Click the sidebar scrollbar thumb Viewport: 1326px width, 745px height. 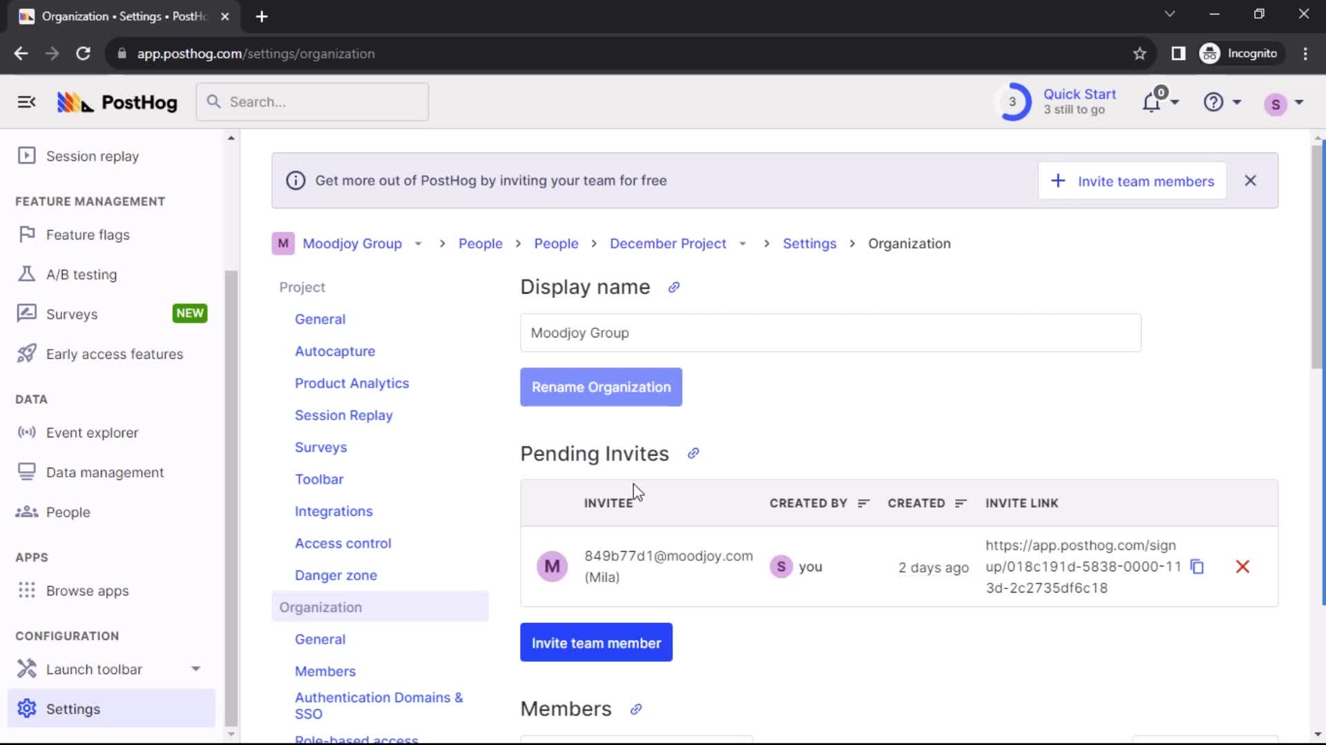(231, 497)
